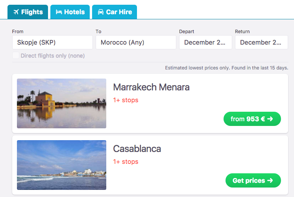Open the Car Hire tab
The height and width of the screenshot is (197, 294).
click(x=115, y=12)
